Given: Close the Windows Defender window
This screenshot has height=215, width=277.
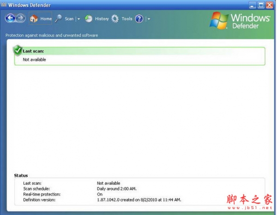Looking at the screenshot, I should pos(270,5).
